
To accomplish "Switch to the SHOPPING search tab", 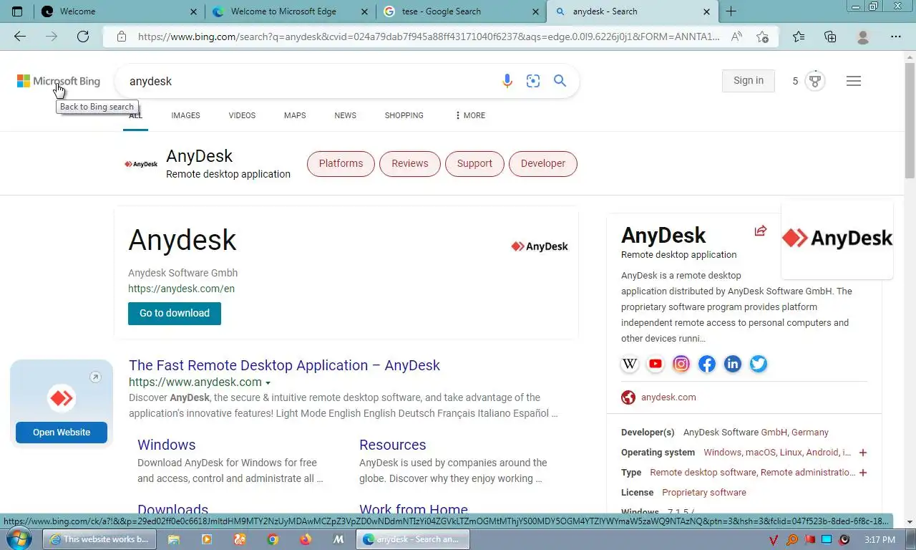I will point(404,115).
